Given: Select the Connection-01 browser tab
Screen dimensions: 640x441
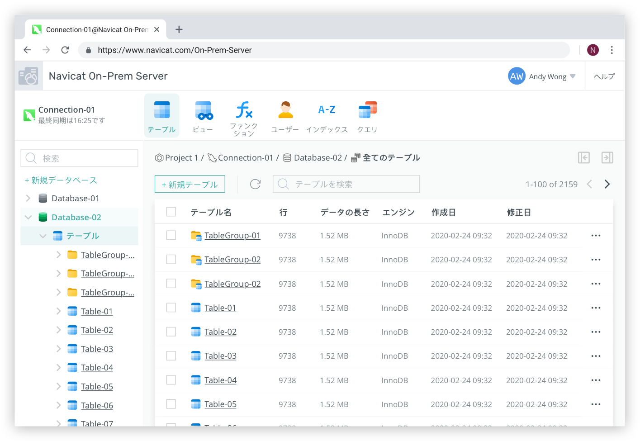Looking at the screenshot, I should coord(95,29).
